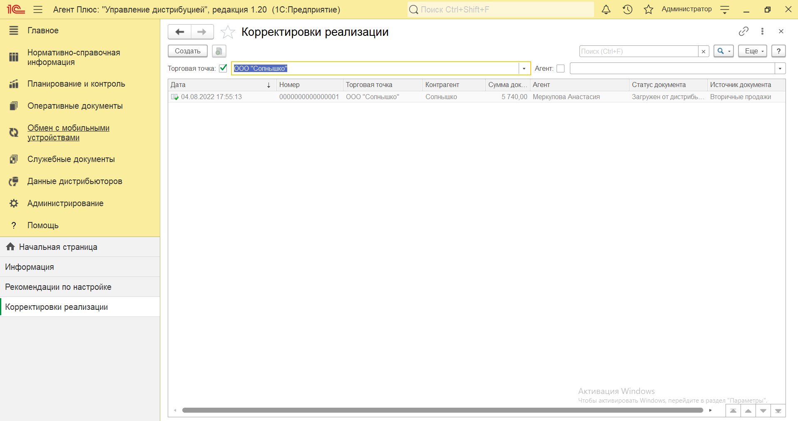Move down one row with down arrow button
The width and height of the screenshot is (798, 421).
(763, 411)
